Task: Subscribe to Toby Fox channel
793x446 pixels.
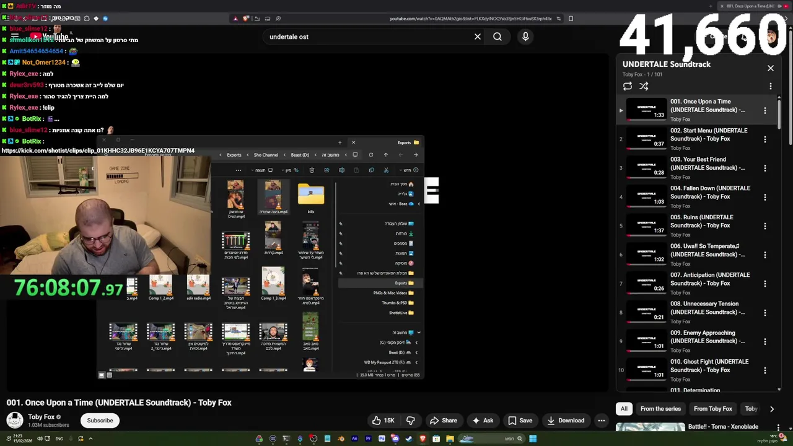Action: (100, 421)
